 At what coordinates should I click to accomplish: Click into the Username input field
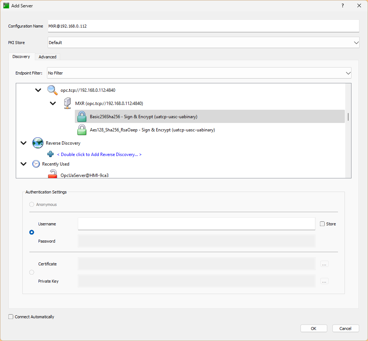[x=196, y=224]
